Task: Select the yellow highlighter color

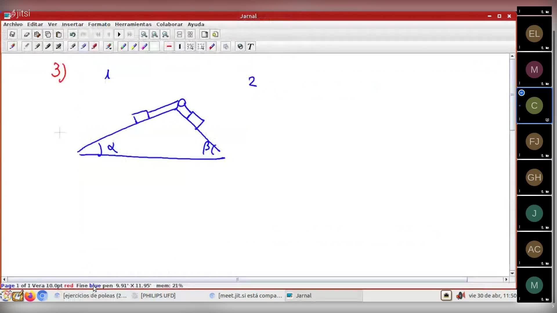Action: [x=134, y=47]
